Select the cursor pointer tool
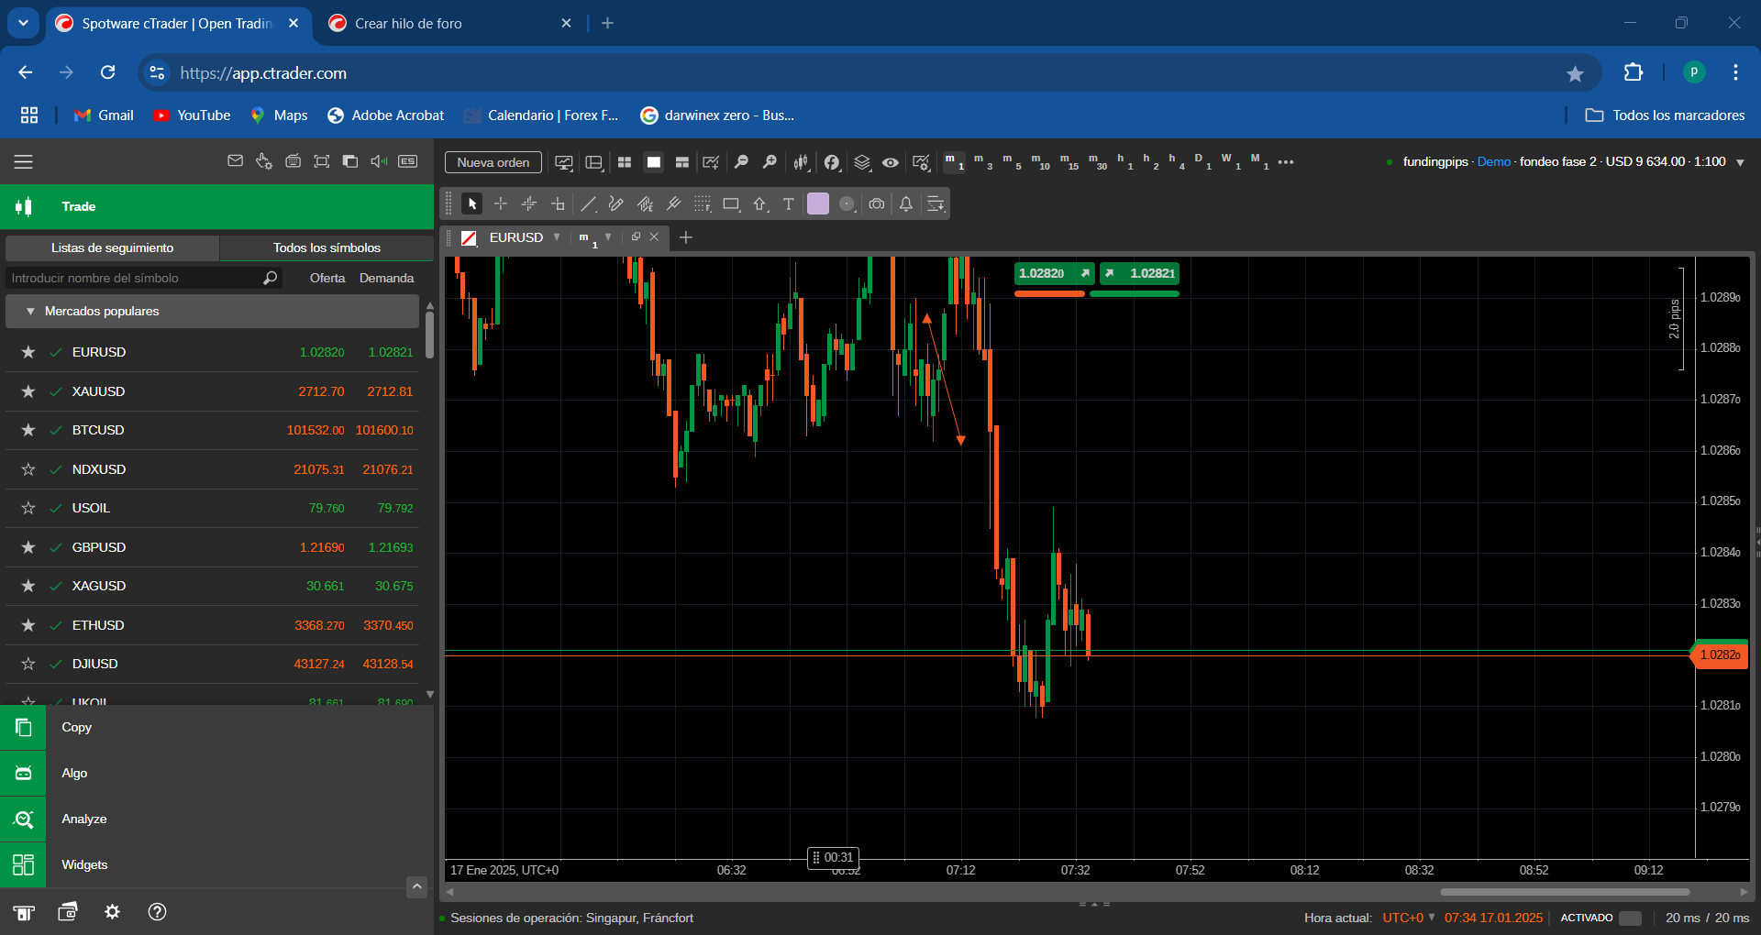Viewport: 1761px width, 935px height. [472, 203]
